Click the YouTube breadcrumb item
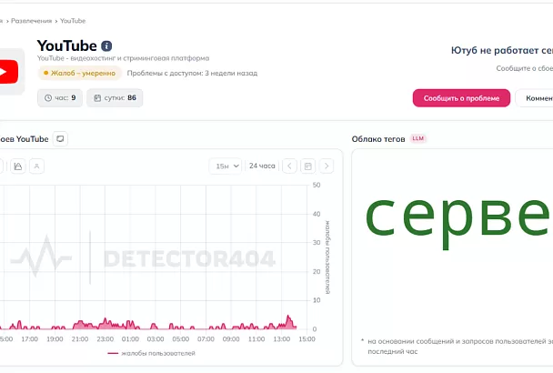 point(73,21)
